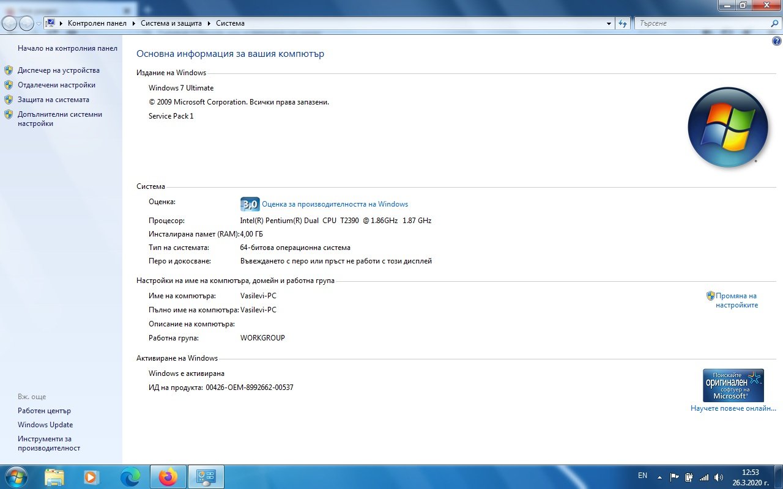Open Windows Update link
The height and width of the screenshot is (489, 783).
click(x=45, y=425)
